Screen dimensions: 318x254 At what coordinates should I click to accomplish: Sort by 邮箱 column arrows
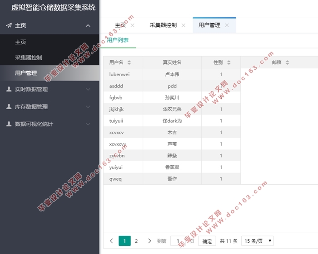coord(287,62)
